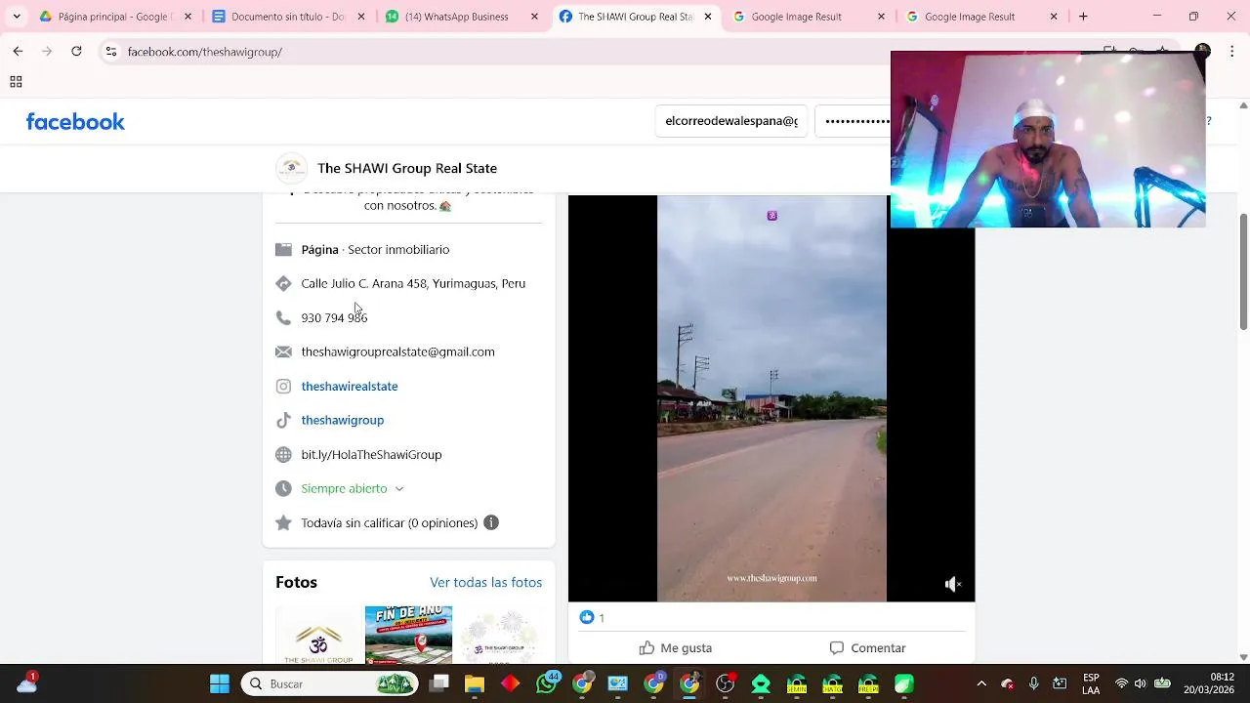Click the email envelope icon

(283, 351)
